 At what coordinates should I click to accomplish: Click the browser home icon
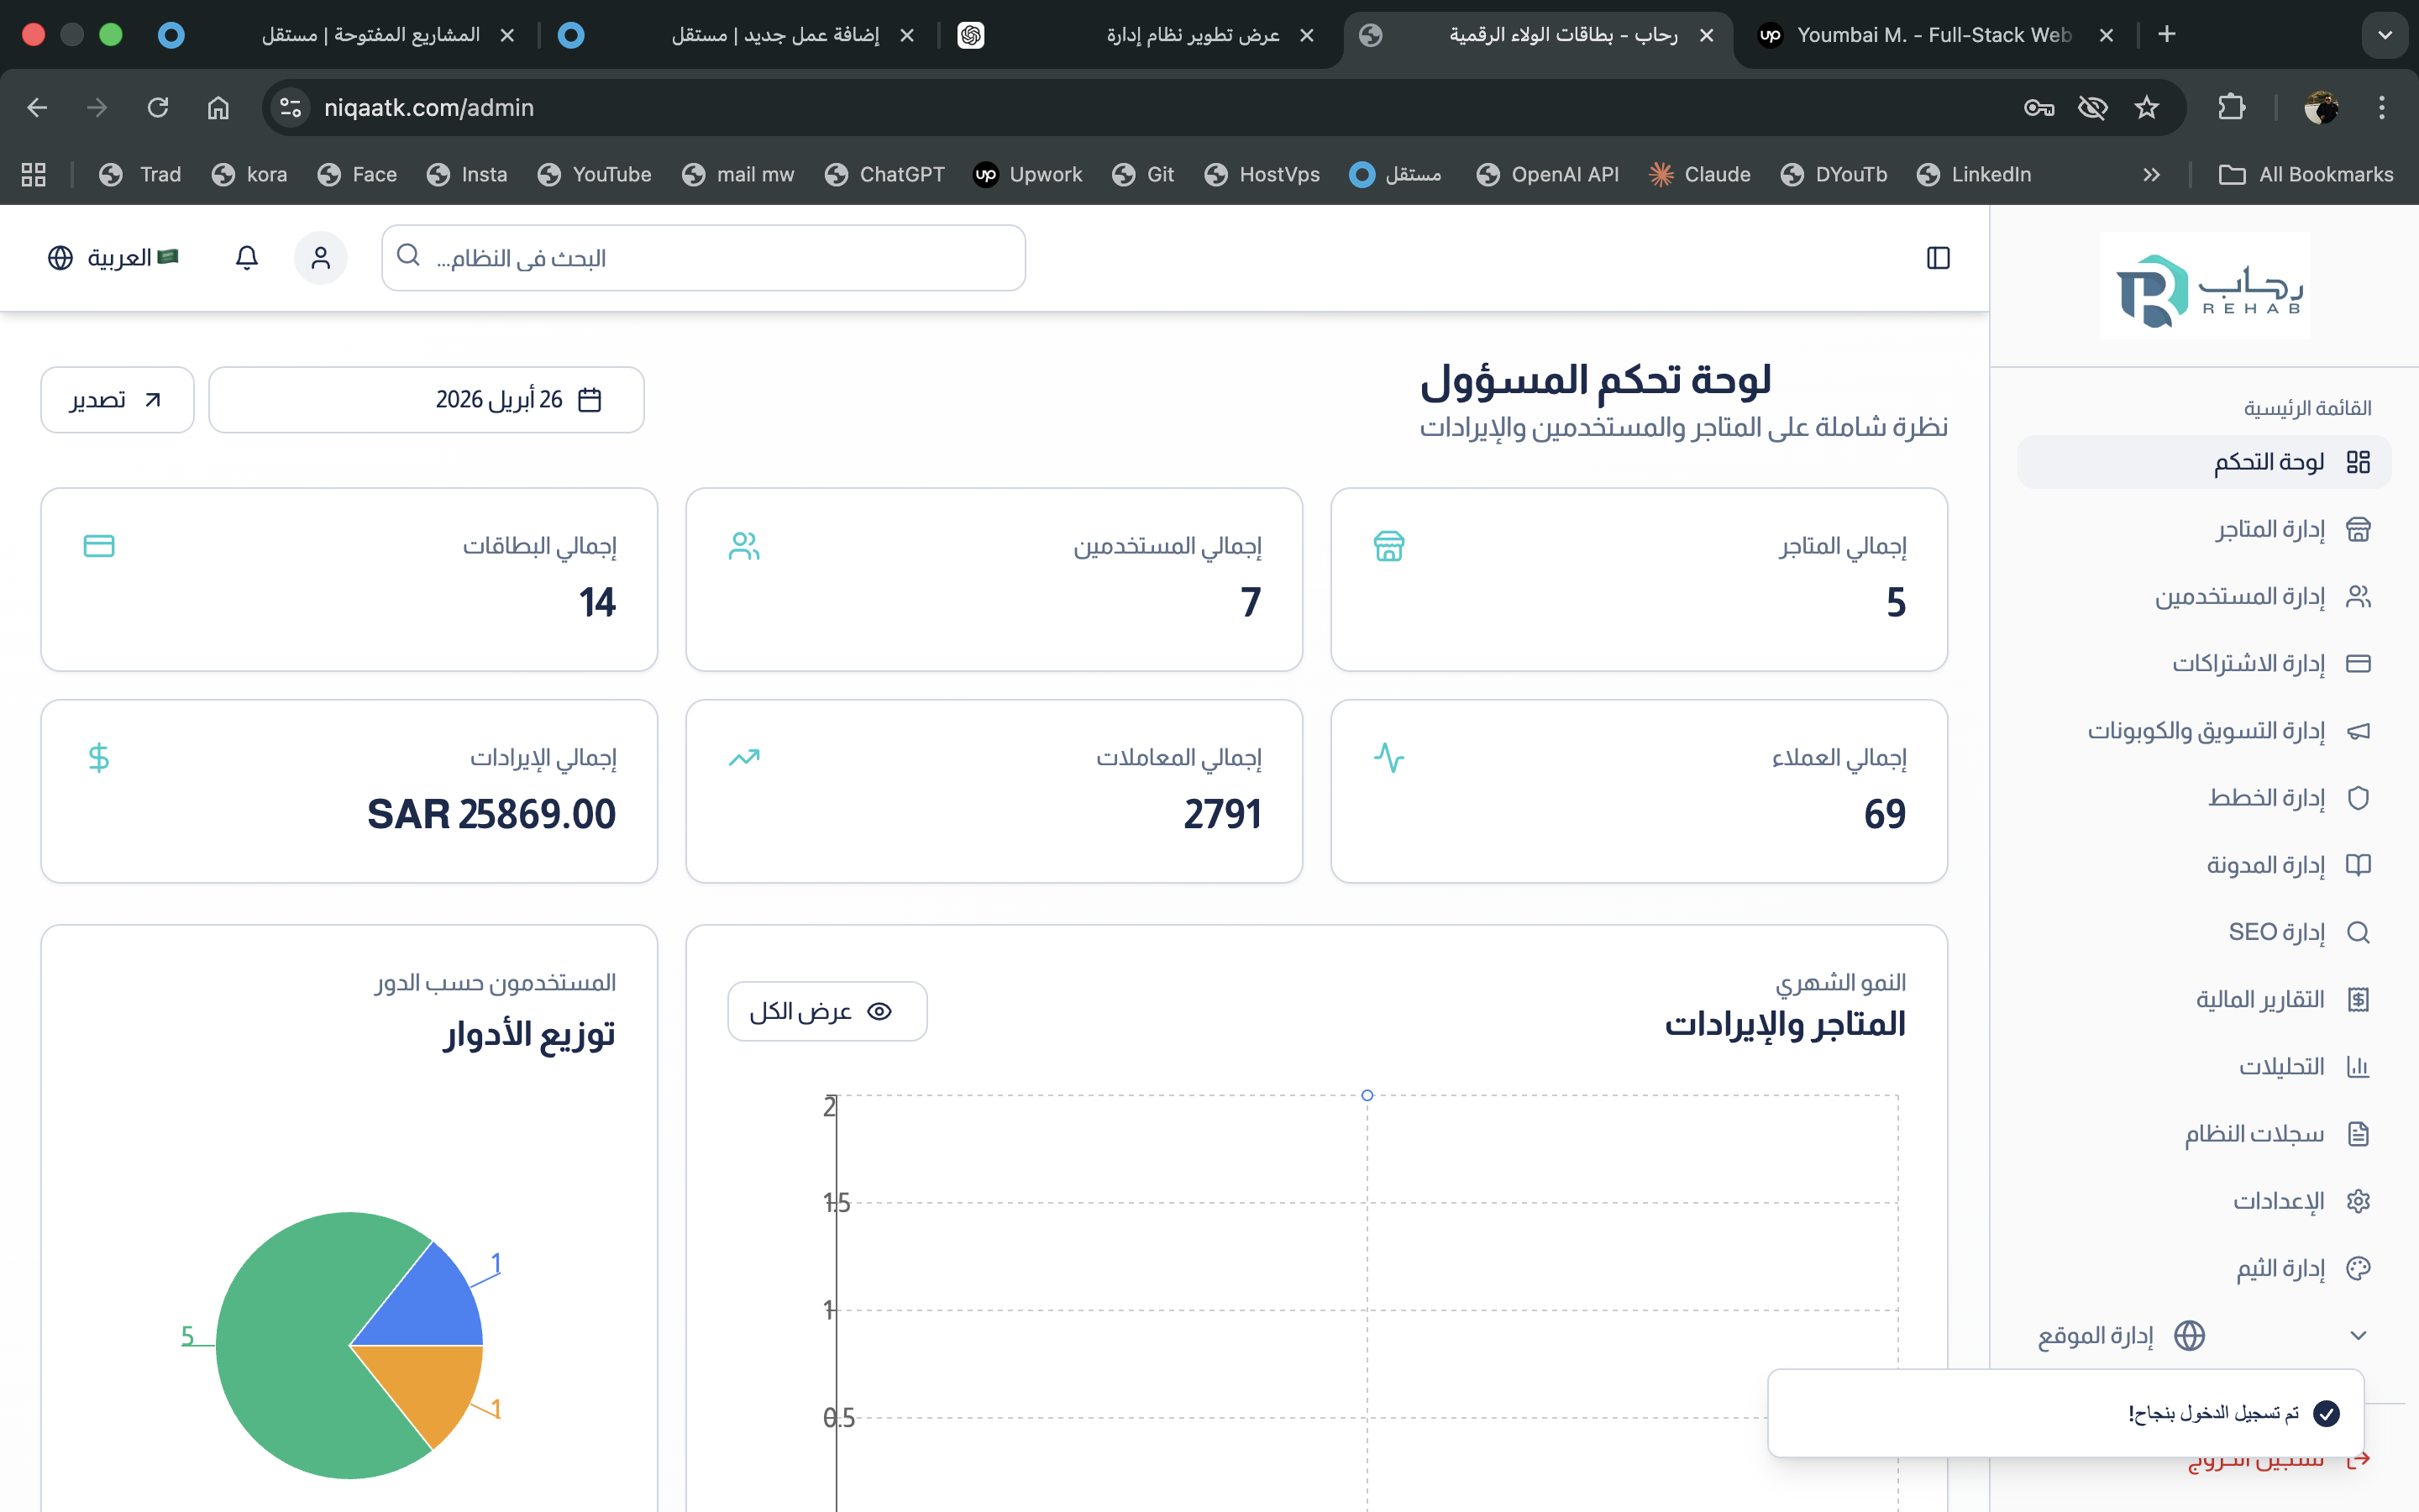[218, 107]
